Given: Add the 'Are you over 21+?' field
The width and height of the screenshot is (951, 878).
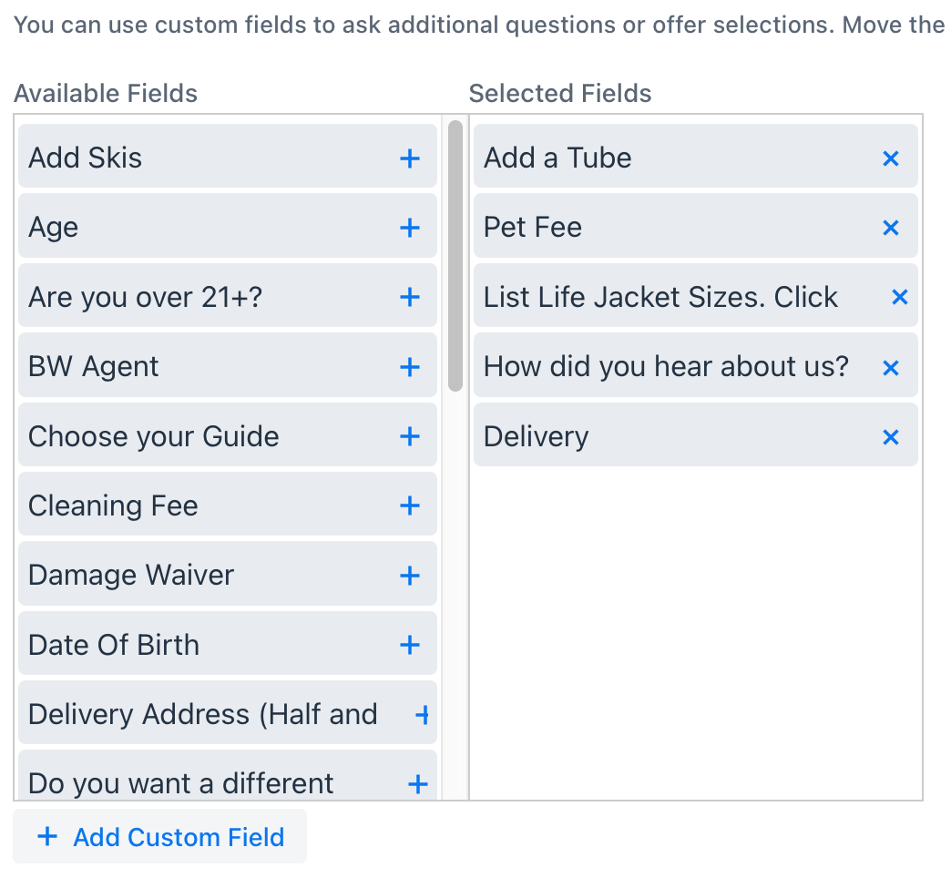Looking at the screenshot, I should pyautogui.click(x=410, y=297).
